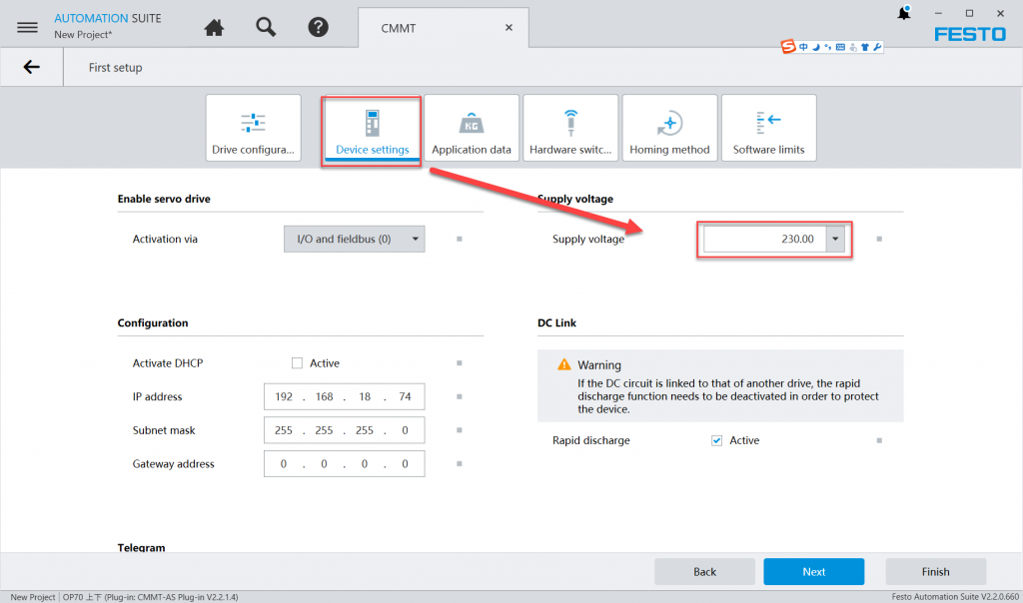Click the "DC Link" section heading

556,322
